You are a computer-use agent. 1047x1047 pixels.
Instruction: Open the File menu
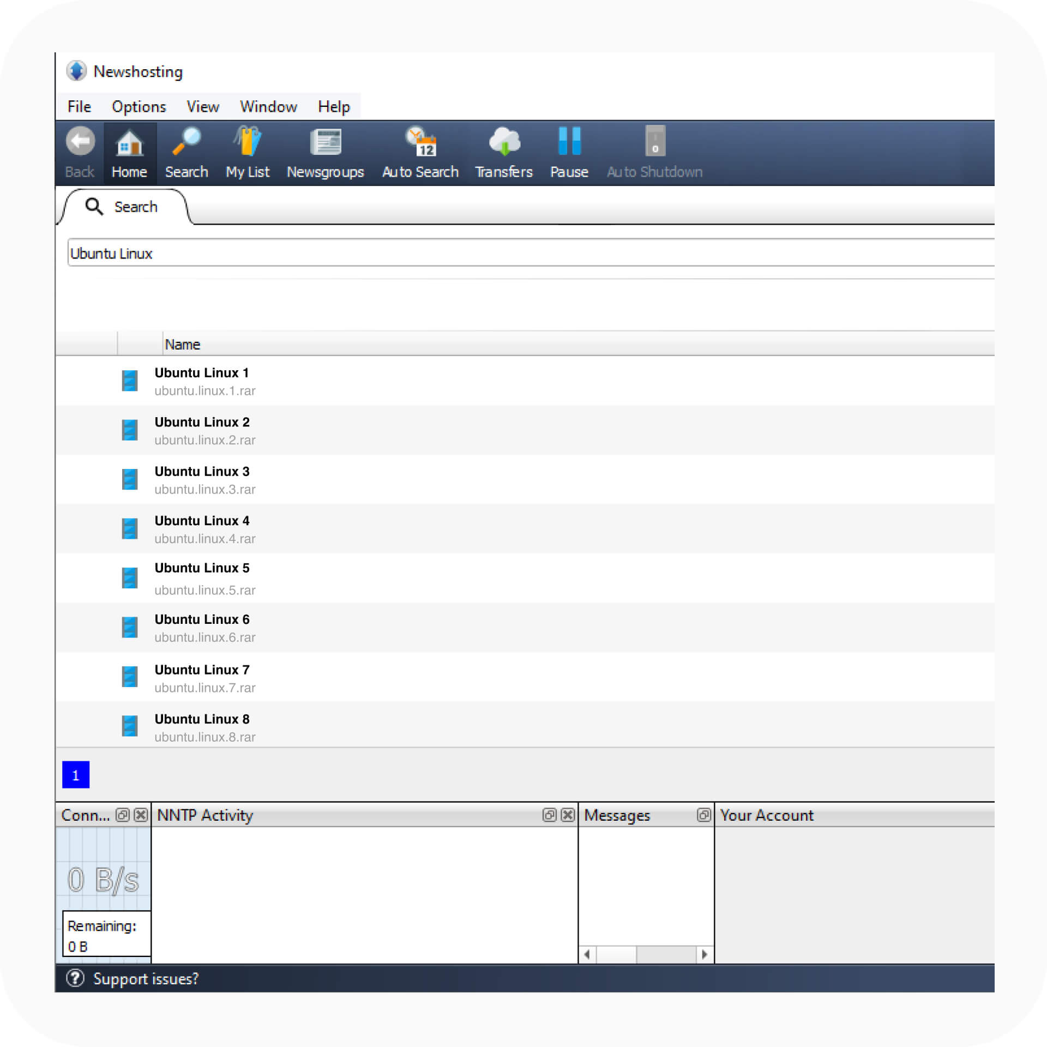(79, 107)
